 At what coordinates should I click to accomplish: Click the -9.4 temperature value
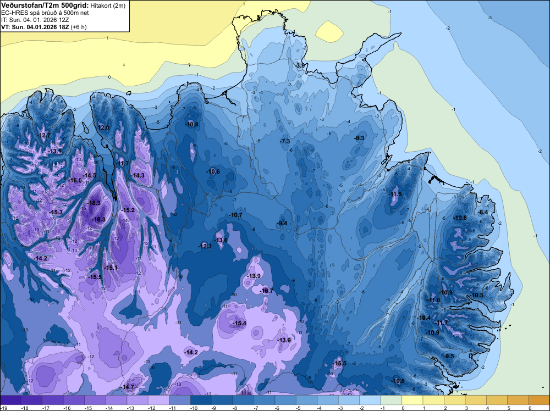coord(282,223)
